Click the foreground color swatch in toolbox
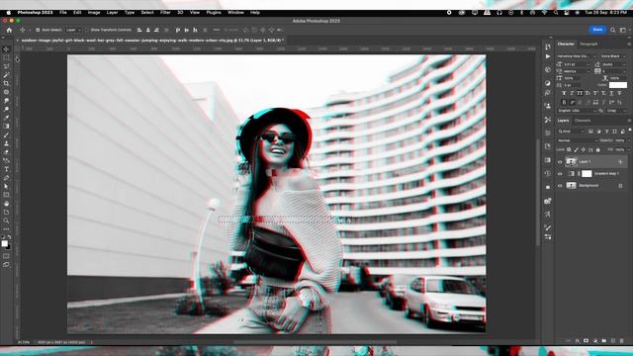Screen dimensions: 633x356 [4, 244]
